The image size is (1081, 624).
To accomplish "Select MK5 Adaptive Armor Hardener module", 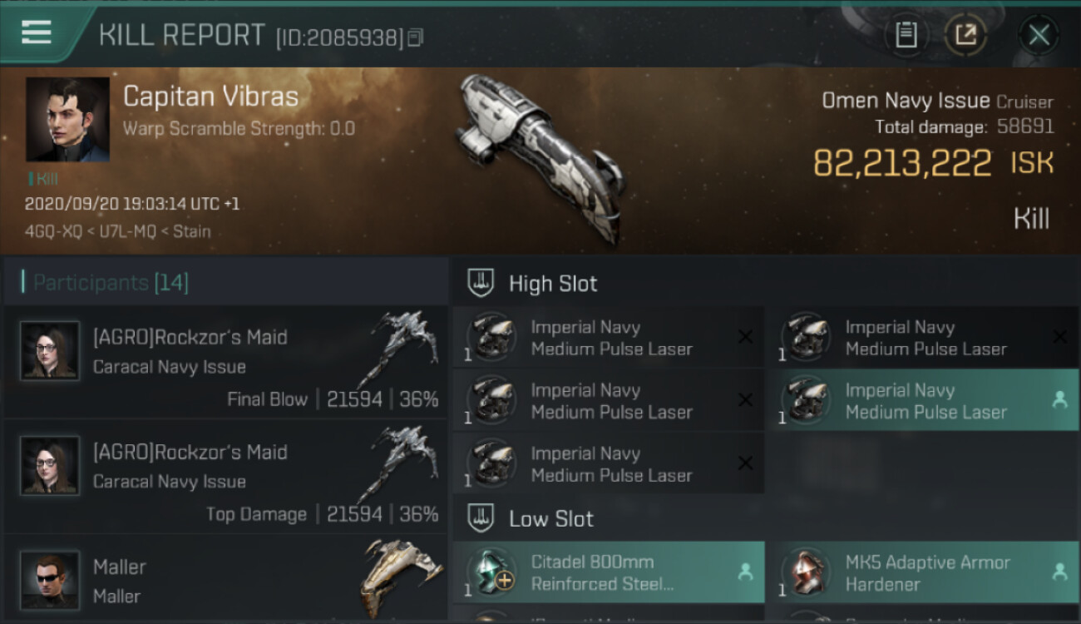I will 922,572.
